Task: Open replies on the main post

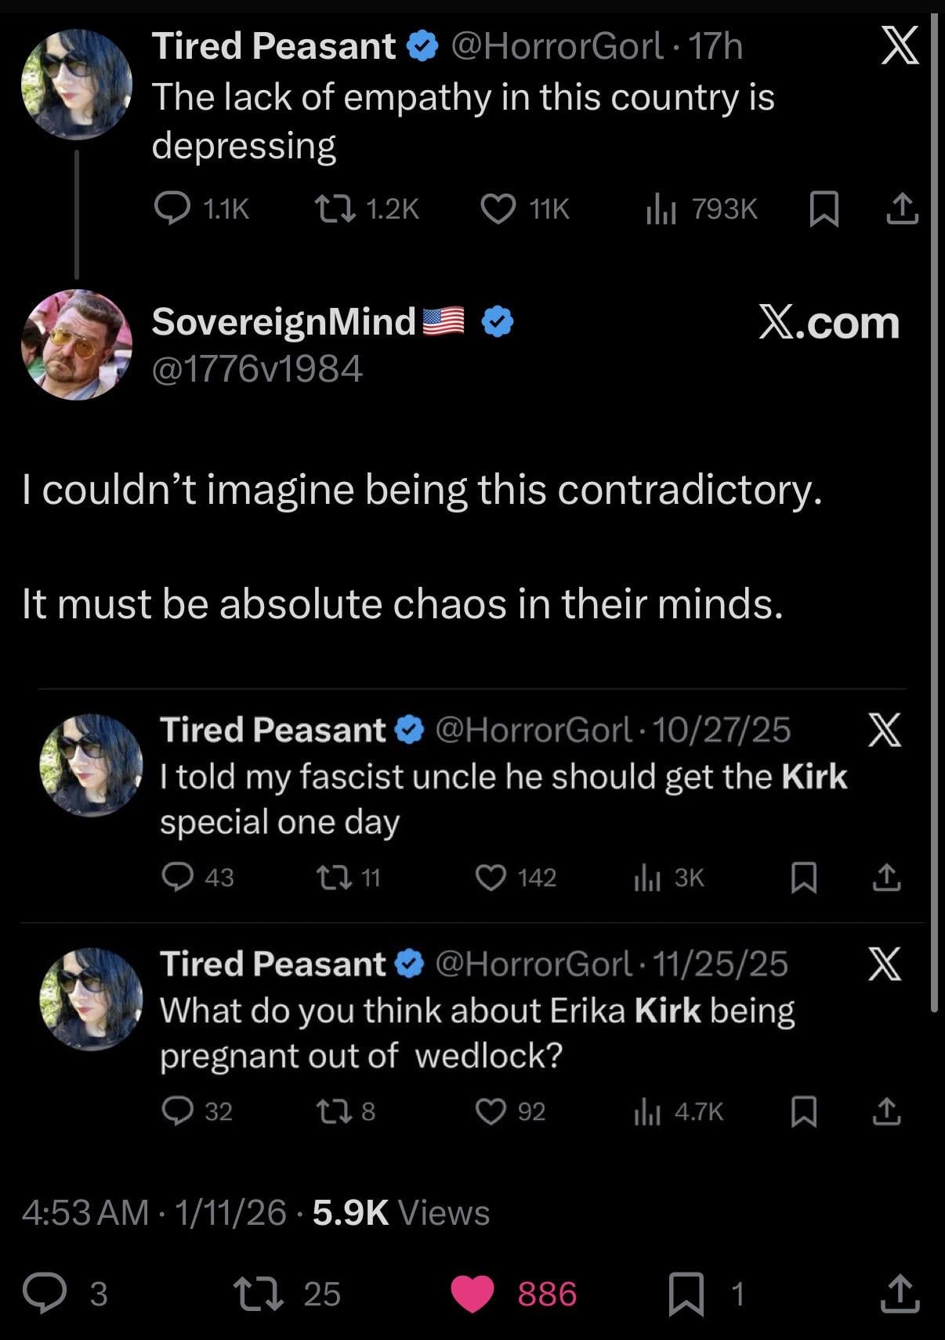Action: pyautogui.click(x=44, y=1294)
